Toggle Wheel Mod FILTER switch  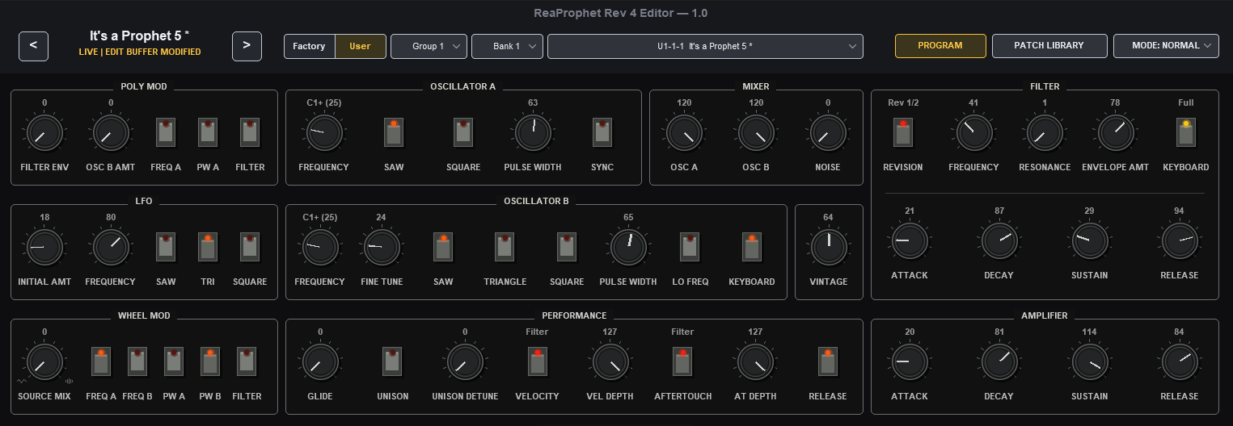(x=247, y=361)
